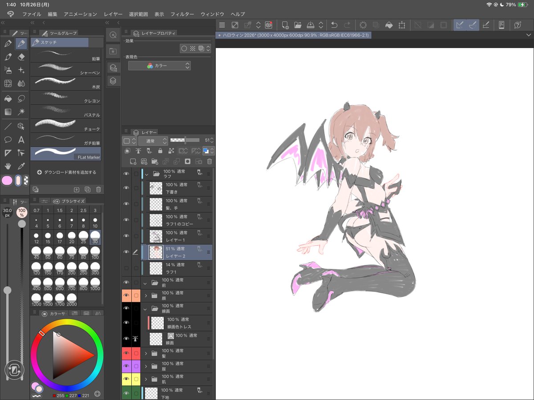Viewport: 534px width, 400px height.
Task: Click the Open file folder icon
Action: [298, 25]
